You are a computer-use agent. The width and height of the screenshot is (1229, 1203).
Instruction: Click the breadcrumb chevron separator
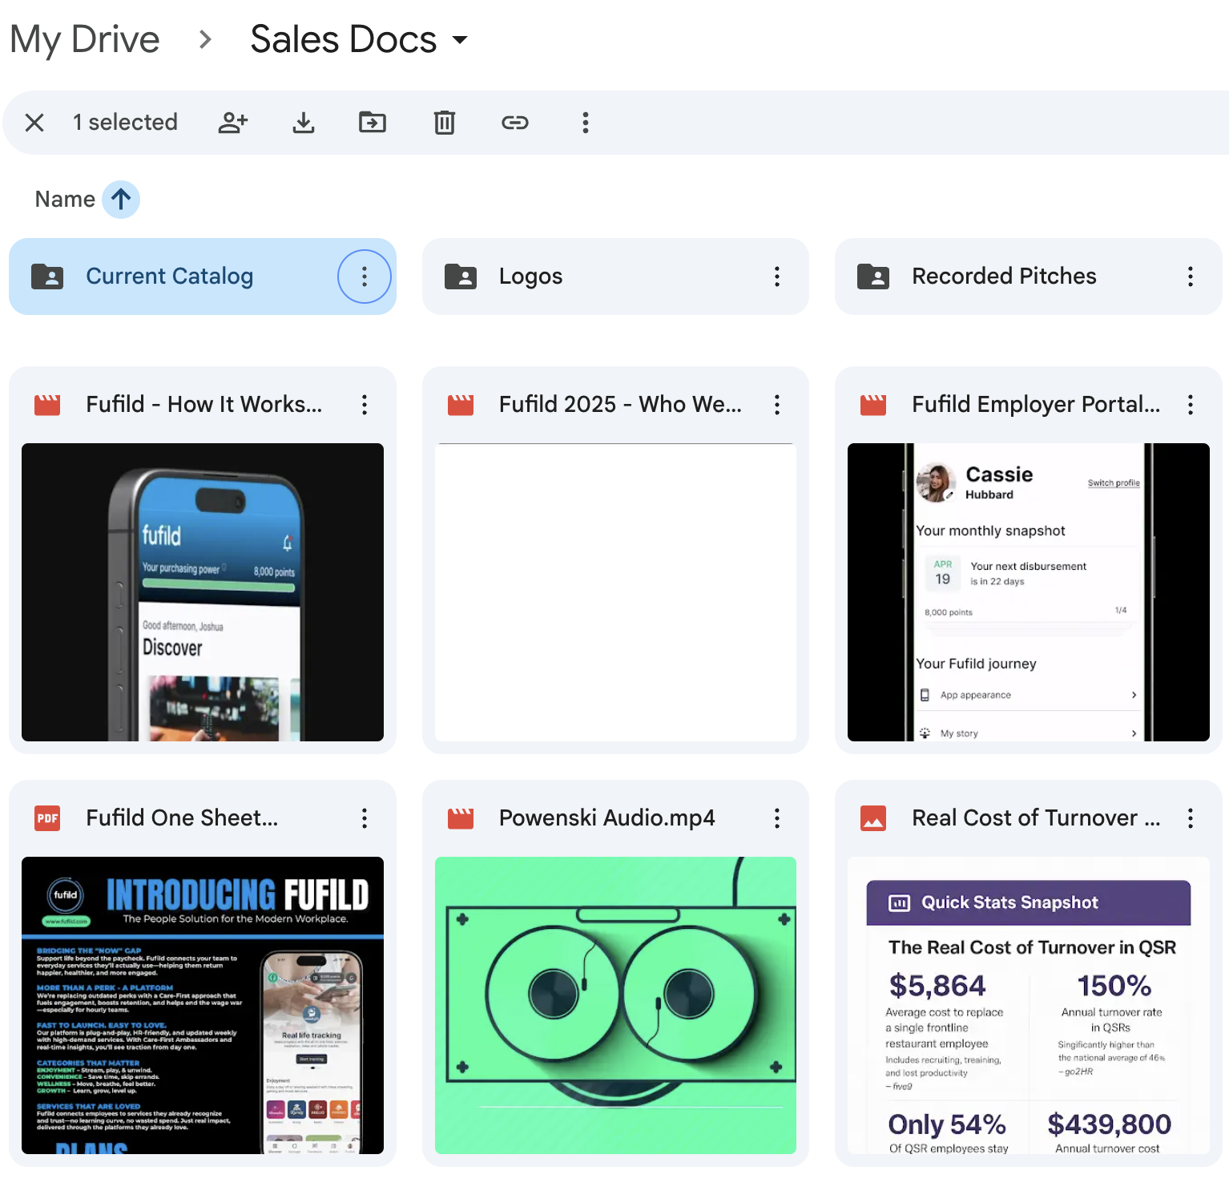[206, 39]
